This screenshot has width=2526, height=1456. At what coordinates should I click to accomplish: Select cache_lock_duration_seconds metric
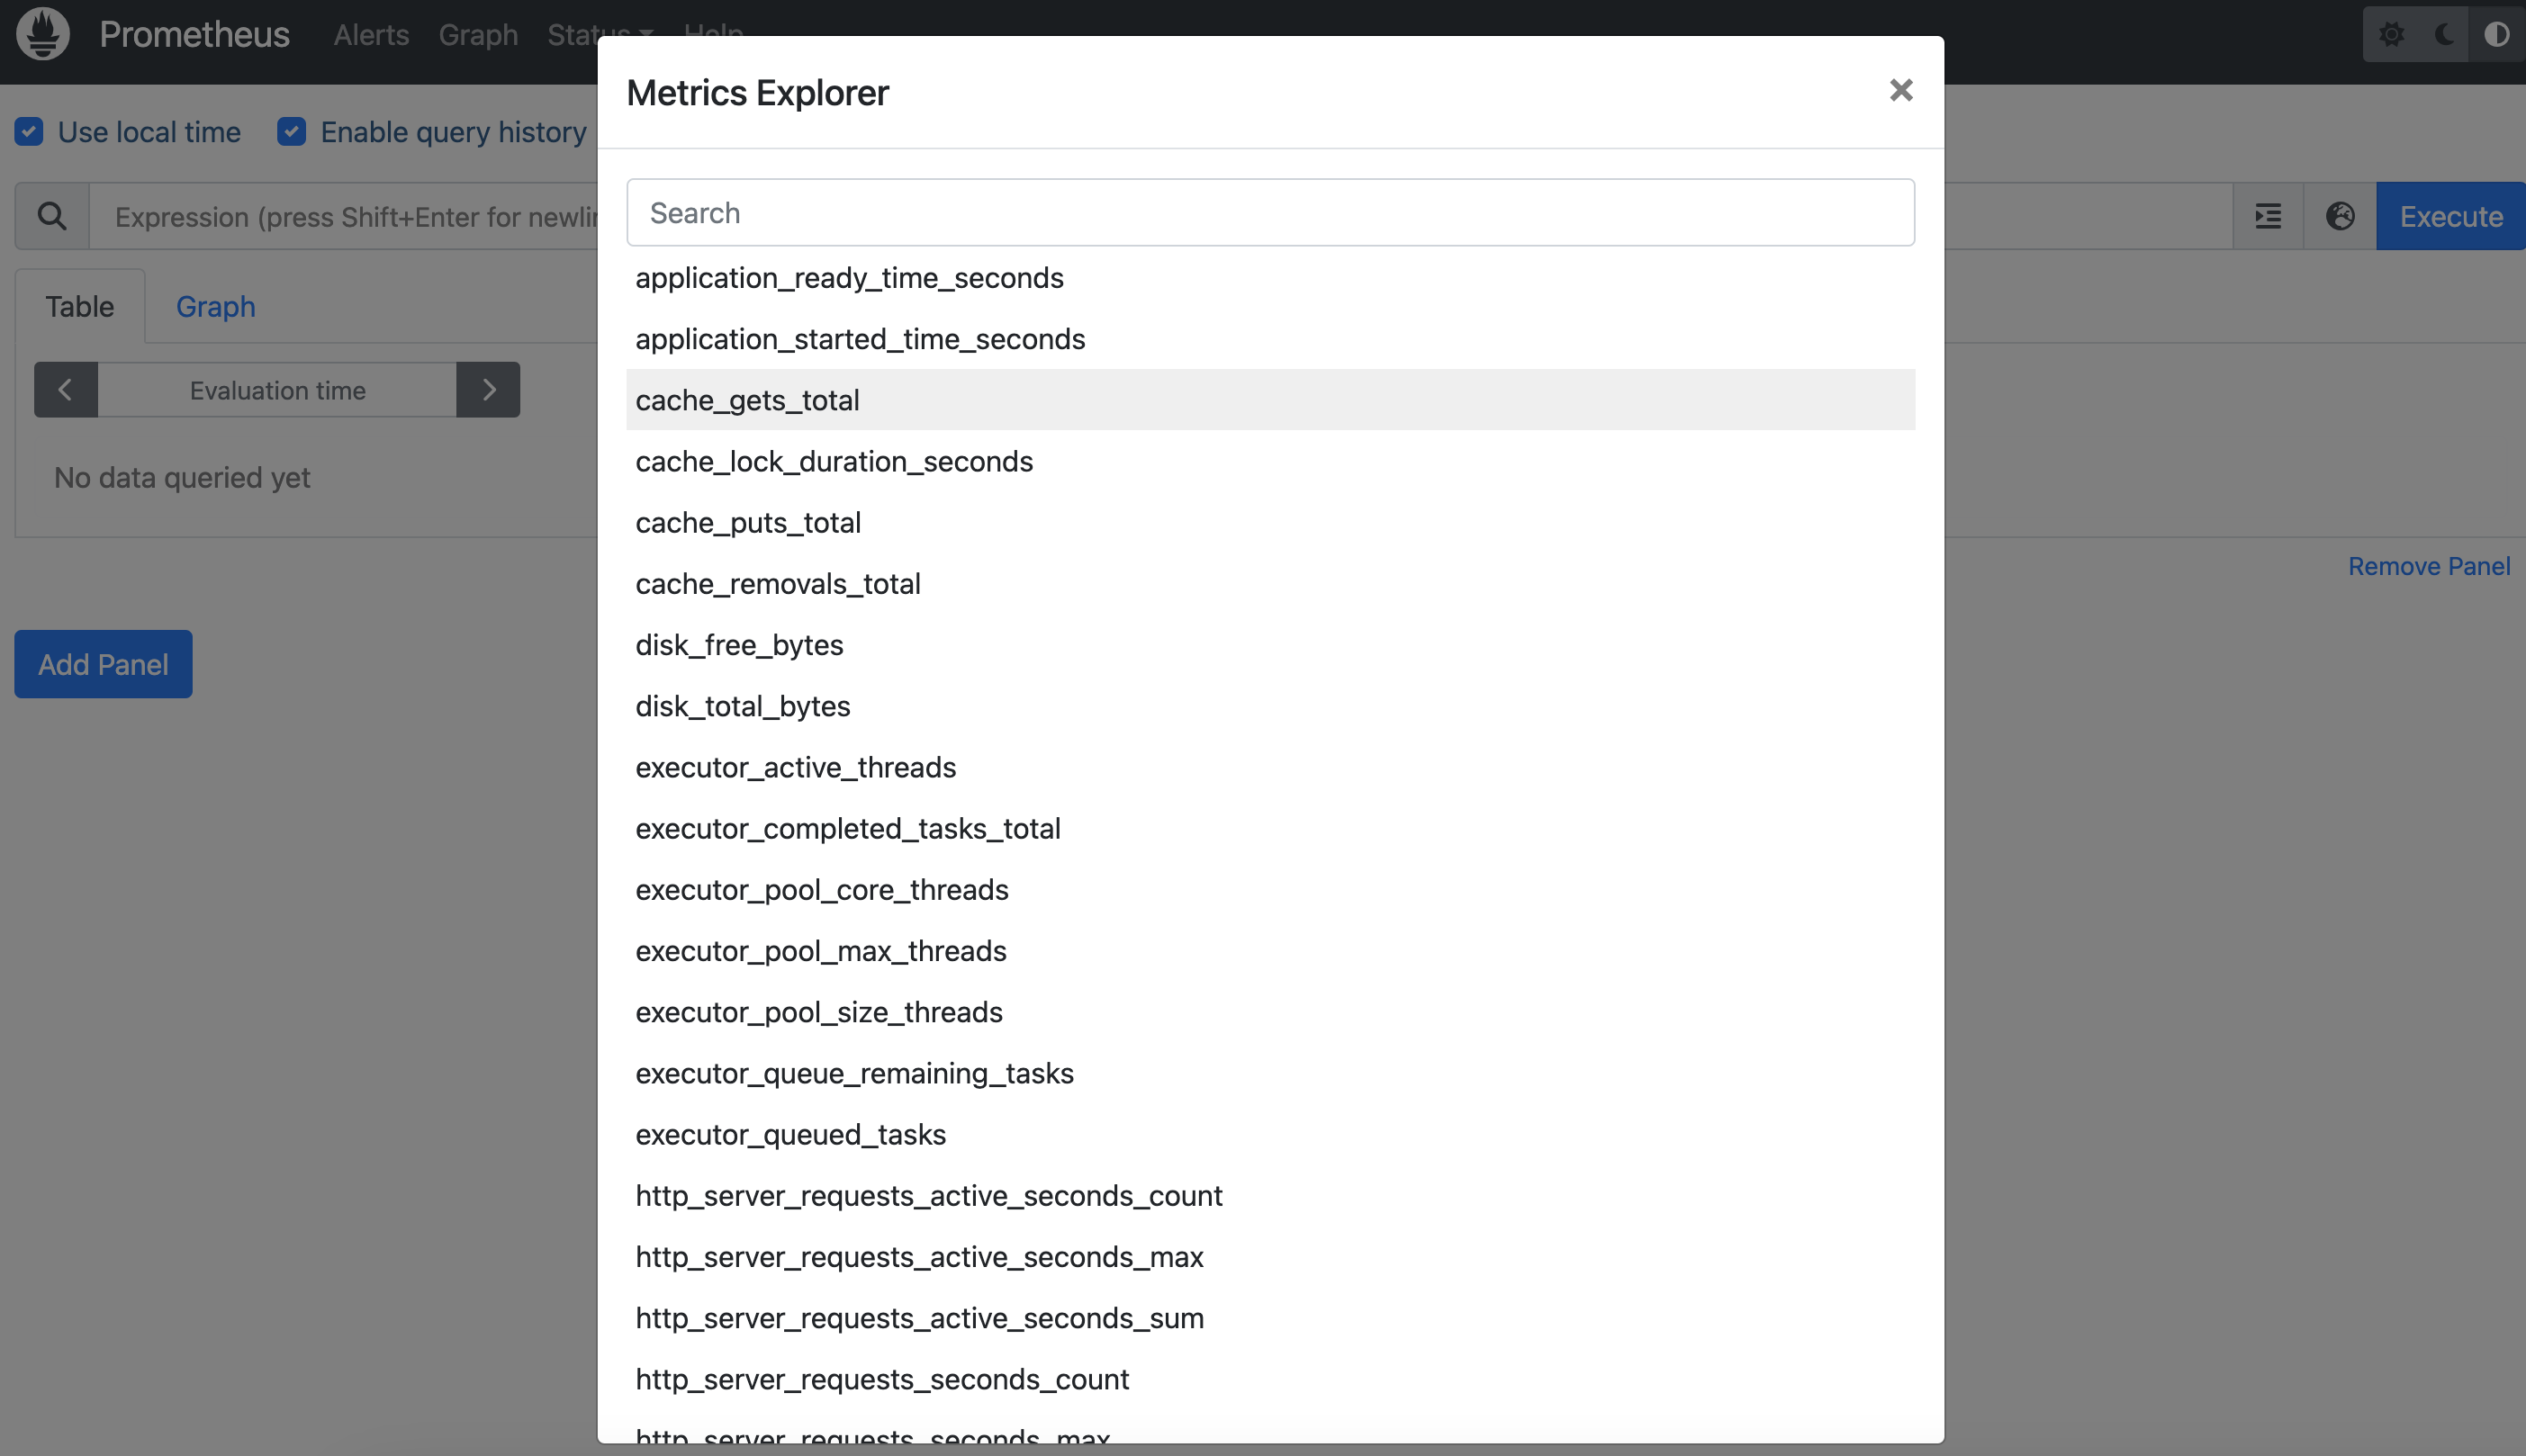click(x=1270, y=461)
